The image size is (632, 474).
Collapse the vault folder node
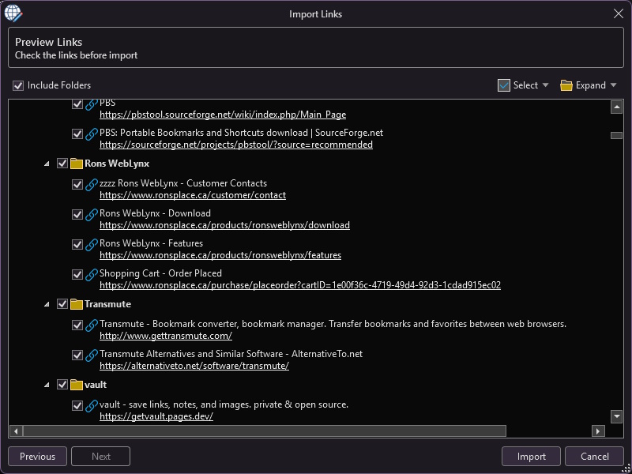[47, 385]
